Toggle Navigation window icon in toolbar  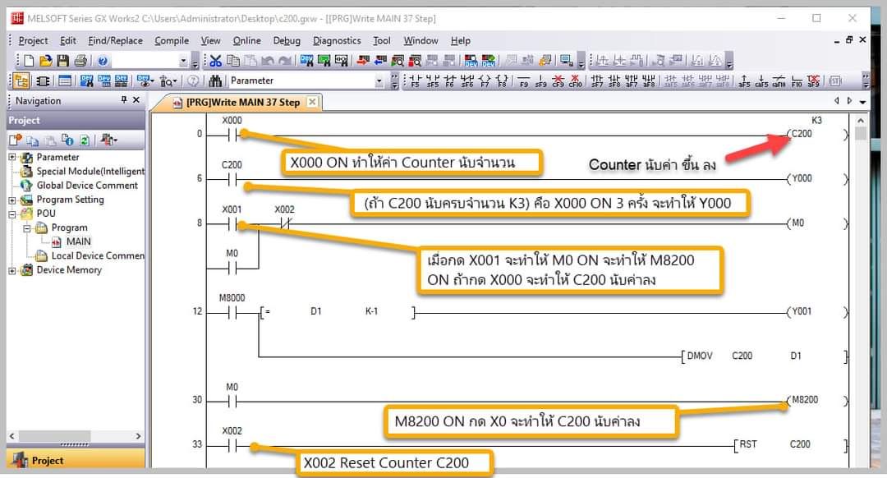[x=21, y=80]
